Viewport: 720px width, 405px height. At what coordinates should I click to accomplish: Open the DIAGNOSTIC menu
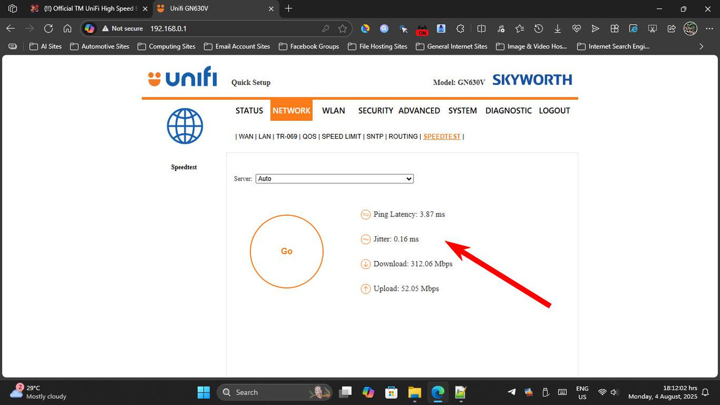click(508, 110)
